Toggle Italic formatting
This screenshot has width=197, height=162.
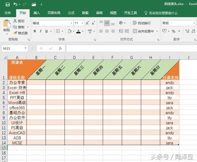tap(41, 31)
